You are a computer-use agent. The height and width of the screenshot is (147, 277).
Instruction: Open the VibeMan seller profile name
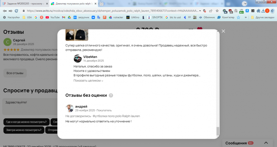[90, 57]
